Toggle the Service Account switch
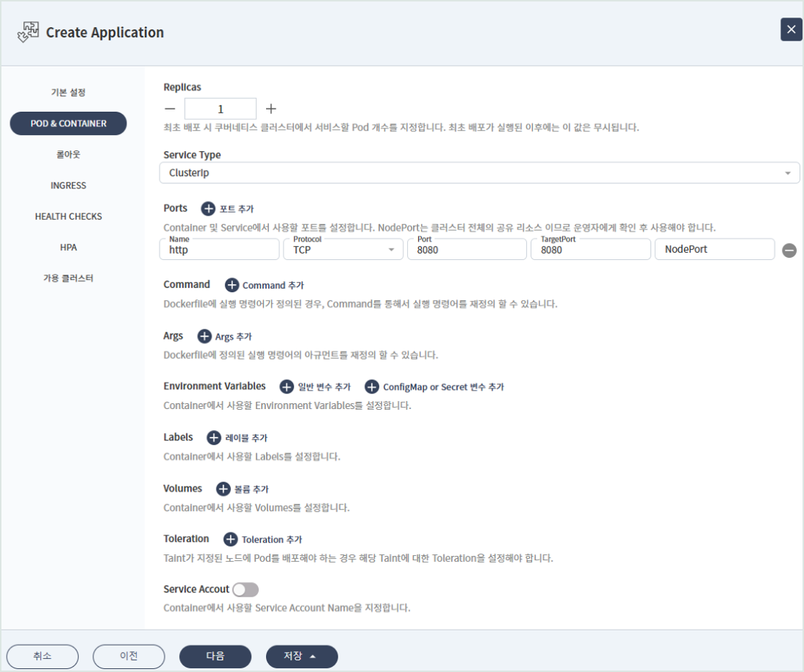Image resolution: width=804 pixels, height=672 pixels. 246,589
